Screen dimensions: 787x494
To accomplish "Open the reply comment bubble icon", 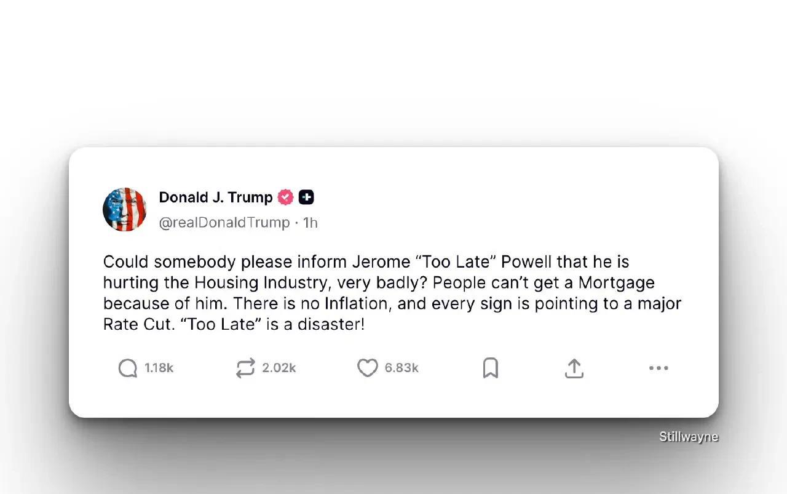I will coord(128,368).
